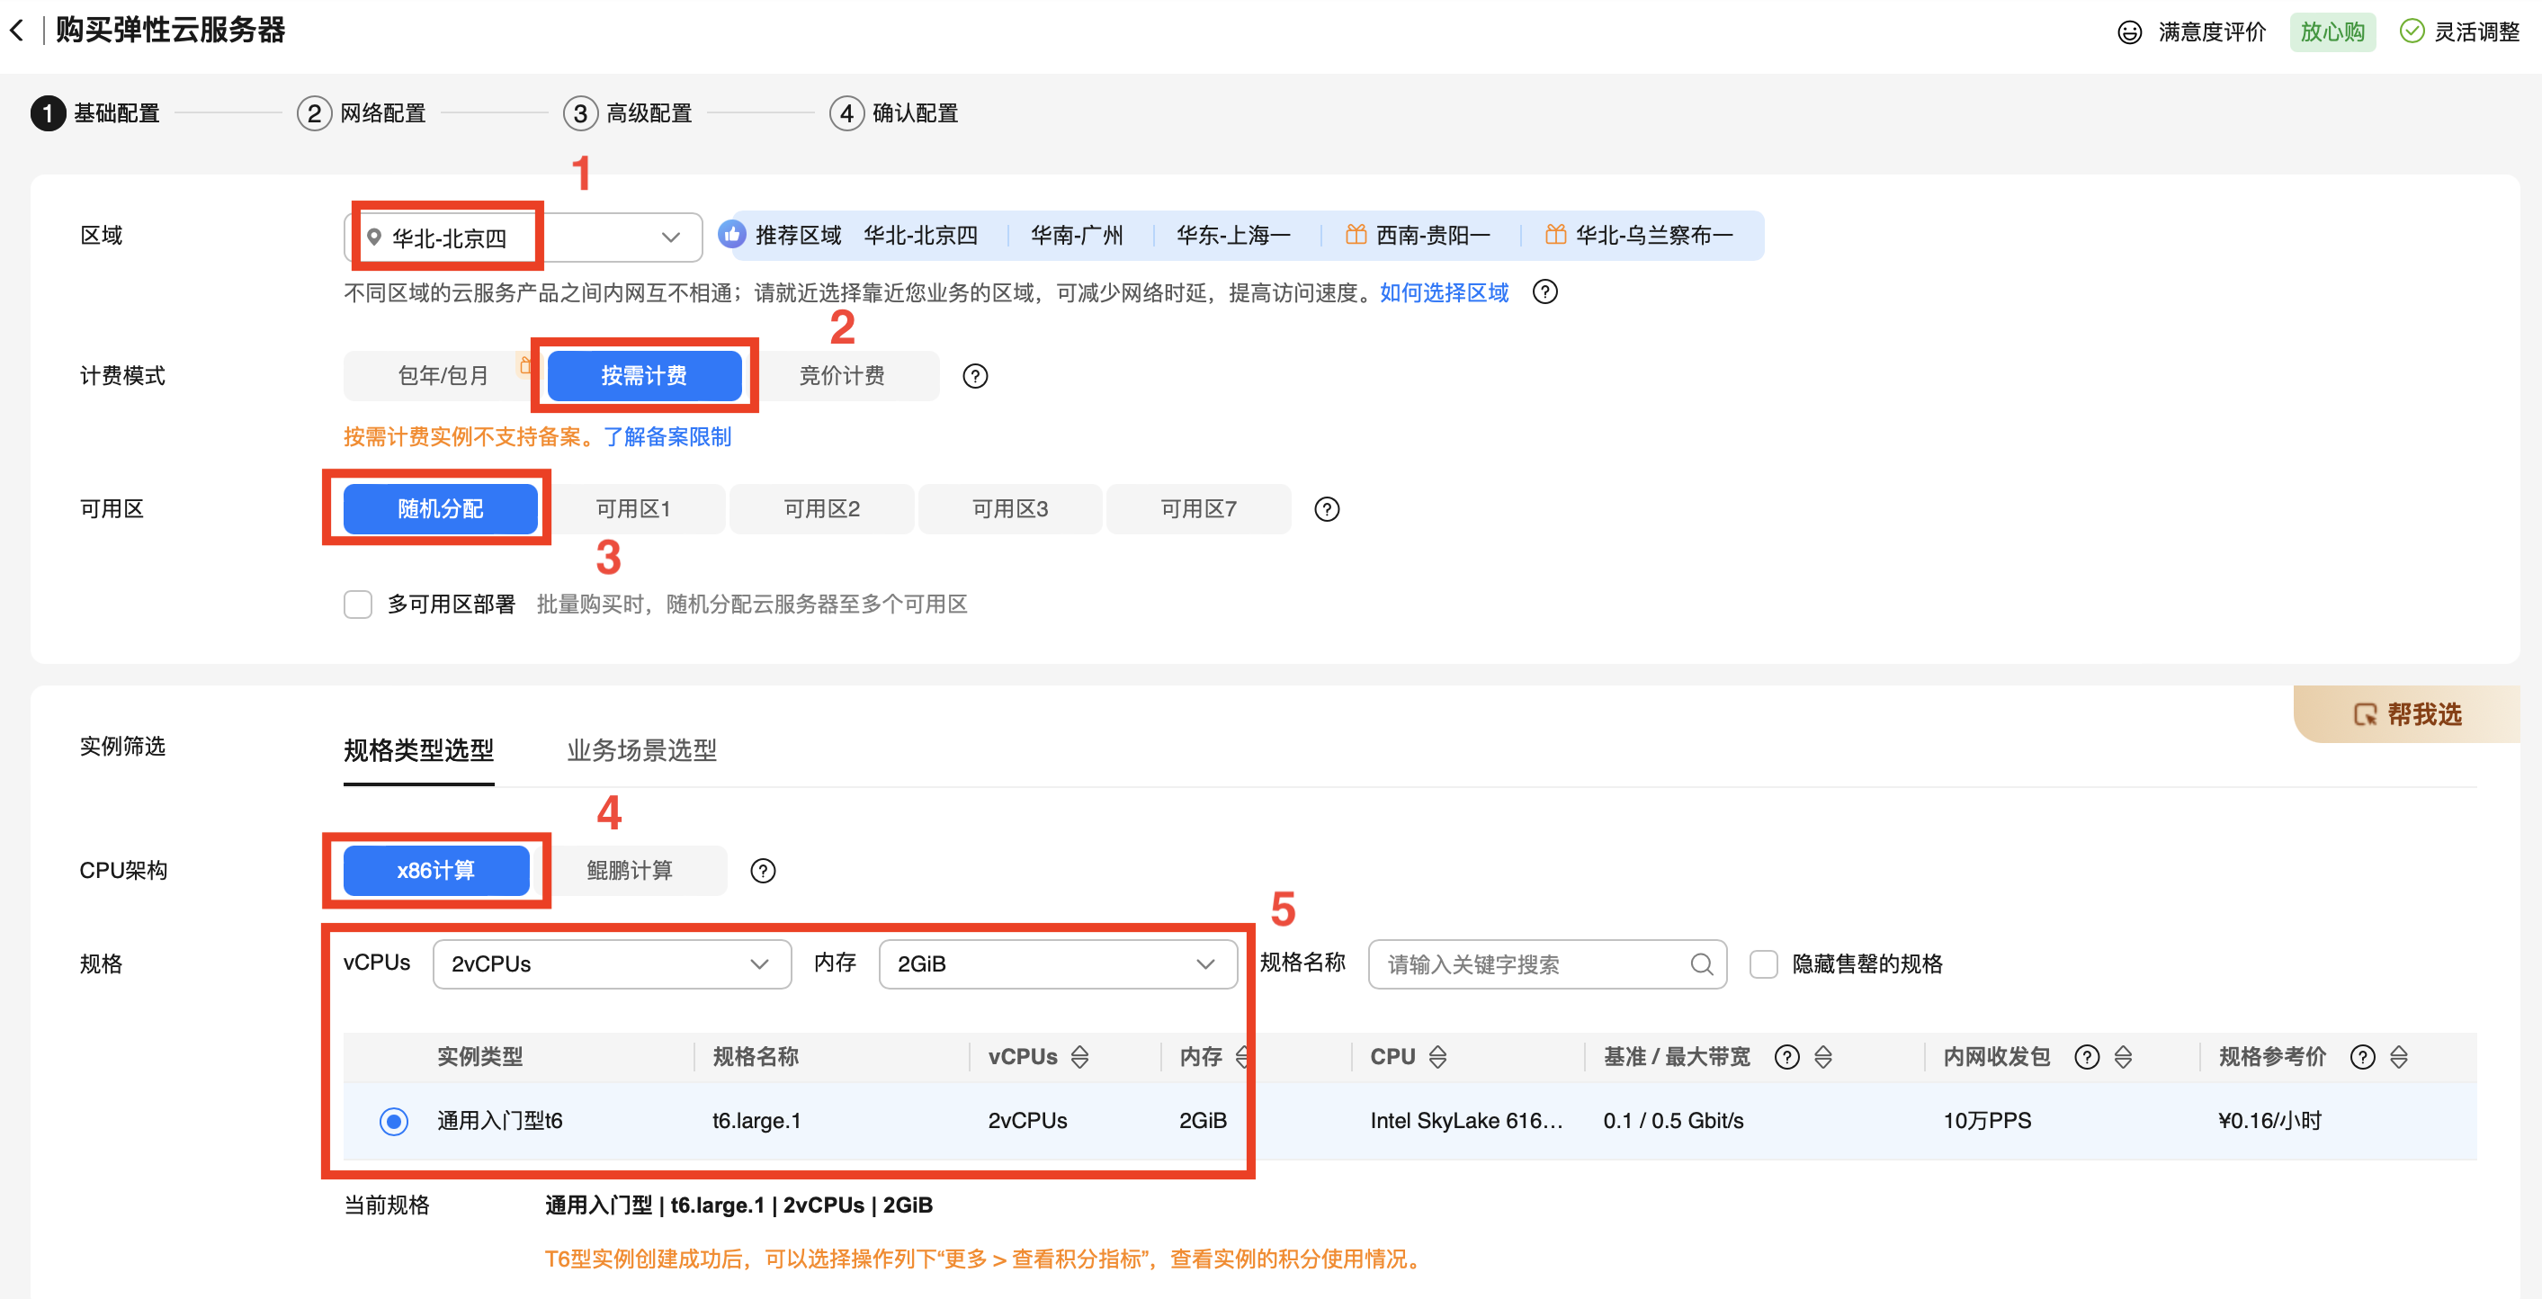
Task: Click search magnifier in spec name field
Action: 1701,964
